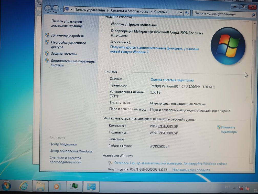Click the "Активация Windows" section heading
Viewport: 258px width, 194px height.
(x=118, y=156)
